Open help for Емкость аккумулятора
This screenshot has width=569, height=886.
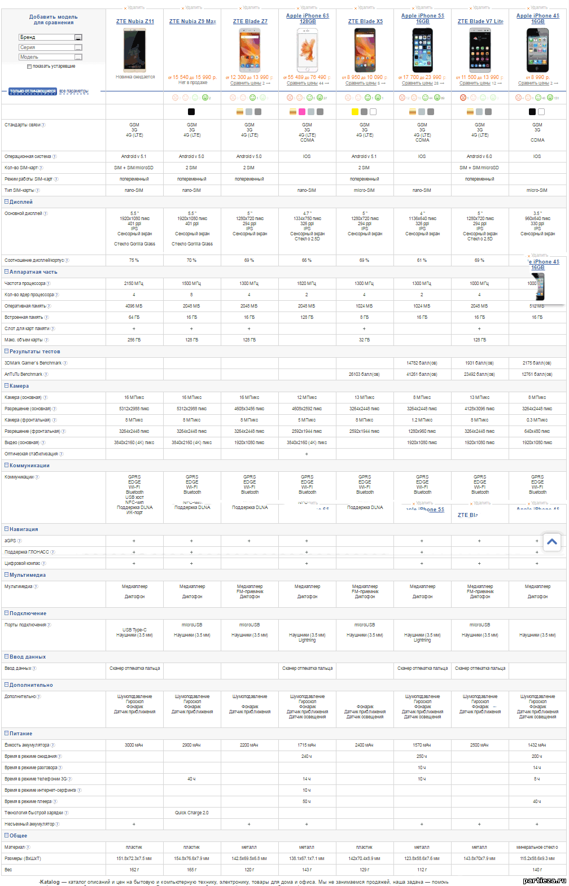(53, 745)
